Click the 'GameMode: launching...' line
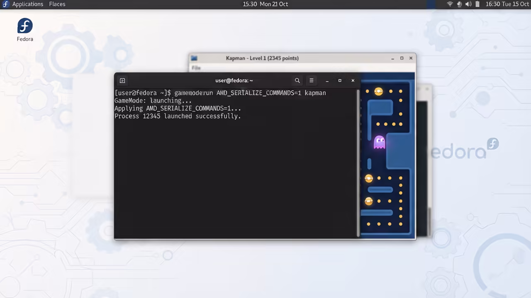 tap(153, 101)
